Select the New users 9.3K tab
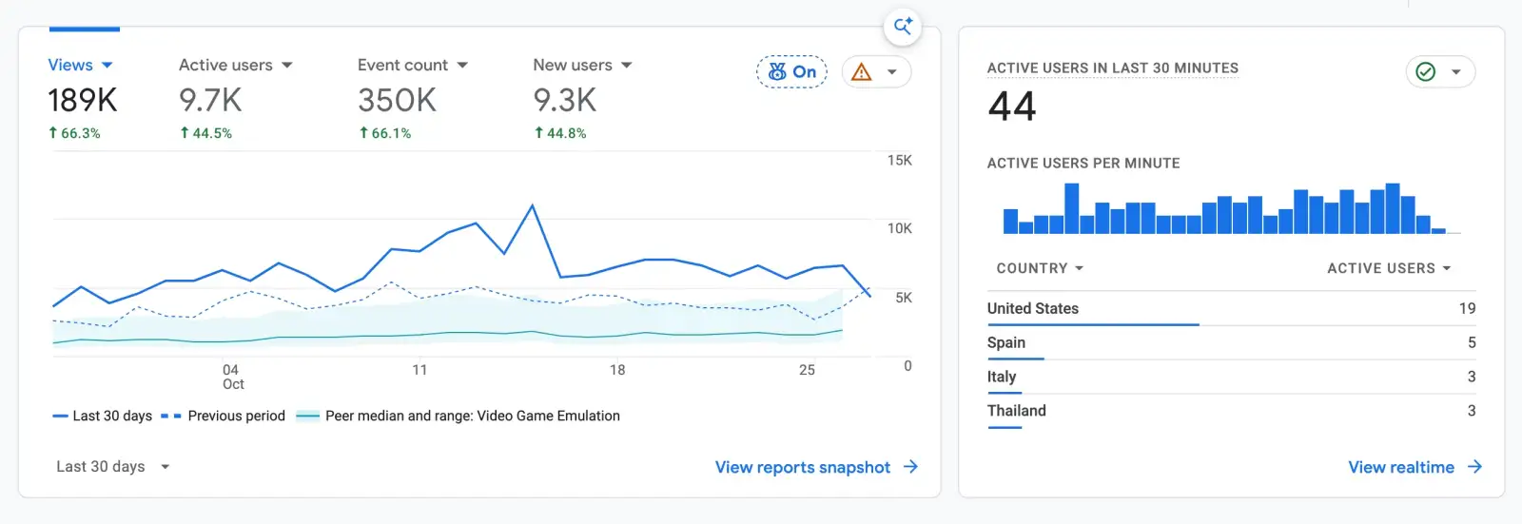Screen dimensions: 1522x524 (x=582, y=98)
